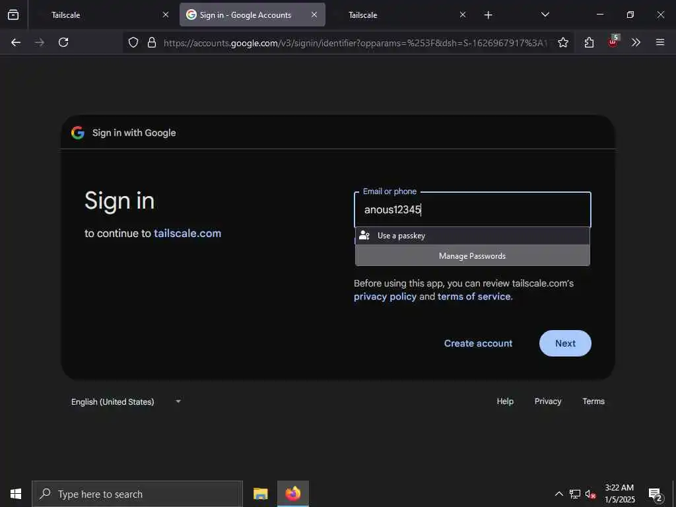Click the taskbar search box
Screen dimensions: 676x507
tap(137, 494)
